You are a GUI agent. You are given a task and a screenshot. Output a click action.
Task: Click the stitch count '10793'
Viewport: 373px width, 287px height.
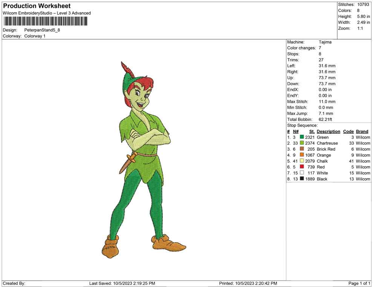pos(363,5)
